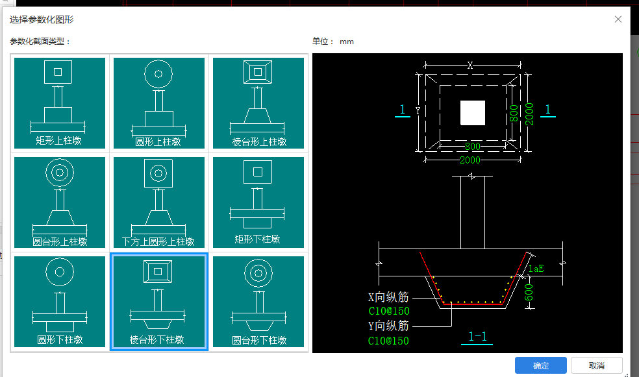
Task: Edit the 600 depth dimension value
Action: coord(529,293)
